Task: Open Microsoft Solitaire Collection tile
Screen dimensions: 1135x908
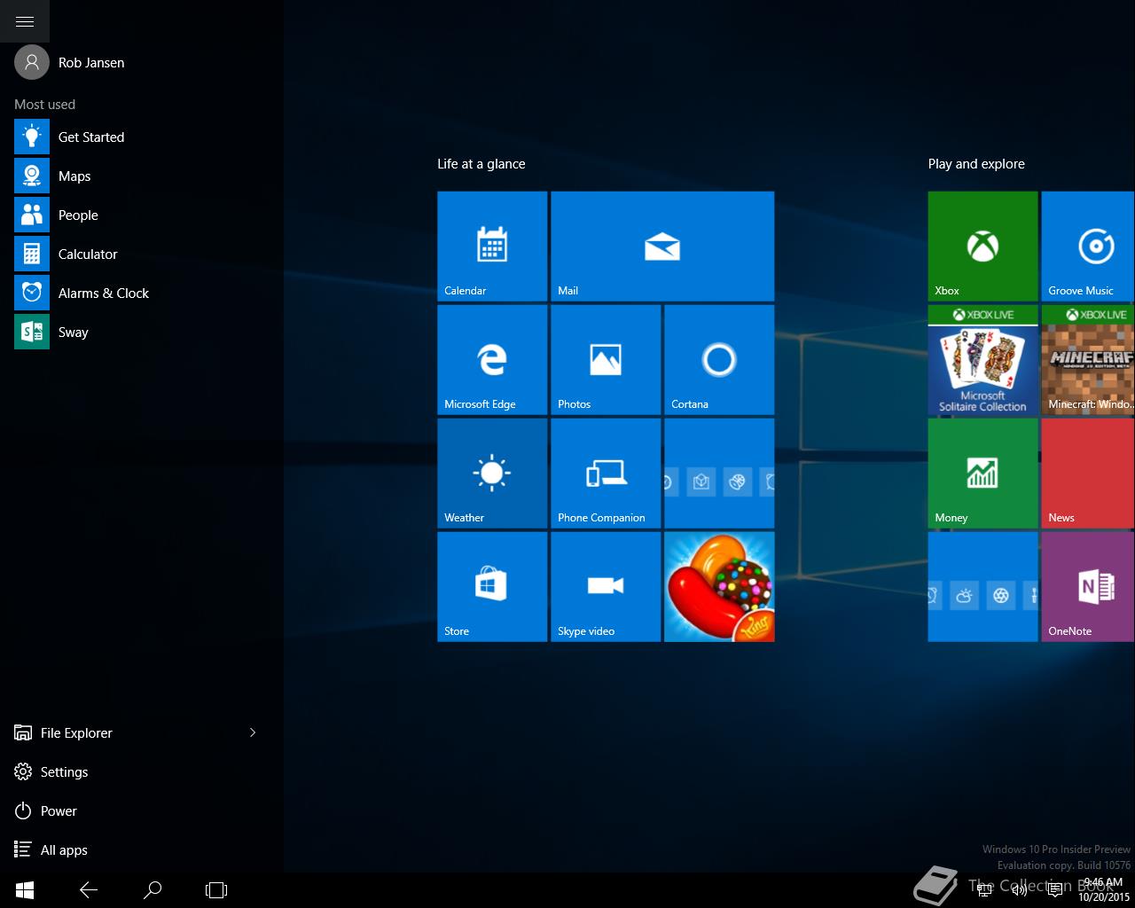Action: 982,360
